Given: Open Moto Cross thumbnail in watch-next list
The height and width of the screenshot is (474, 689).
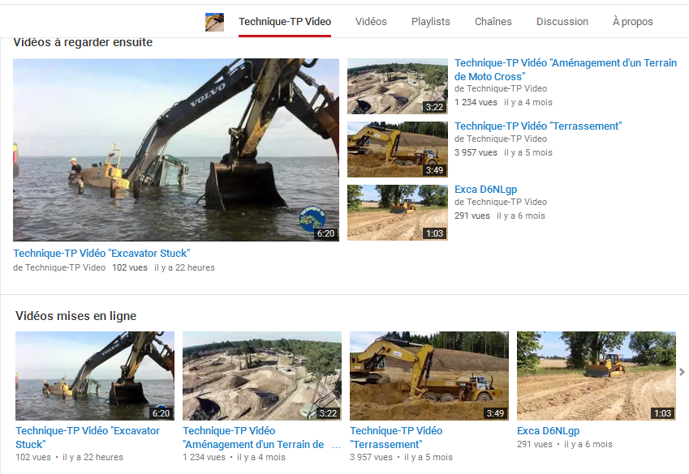Looking at the screenshot, I should tap(397, 86).
